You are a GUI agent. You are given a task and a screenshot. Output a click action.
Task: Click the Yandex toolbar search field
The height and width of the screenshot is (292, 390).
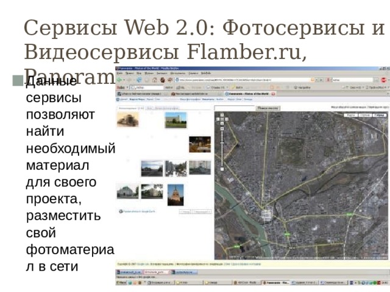147,88
